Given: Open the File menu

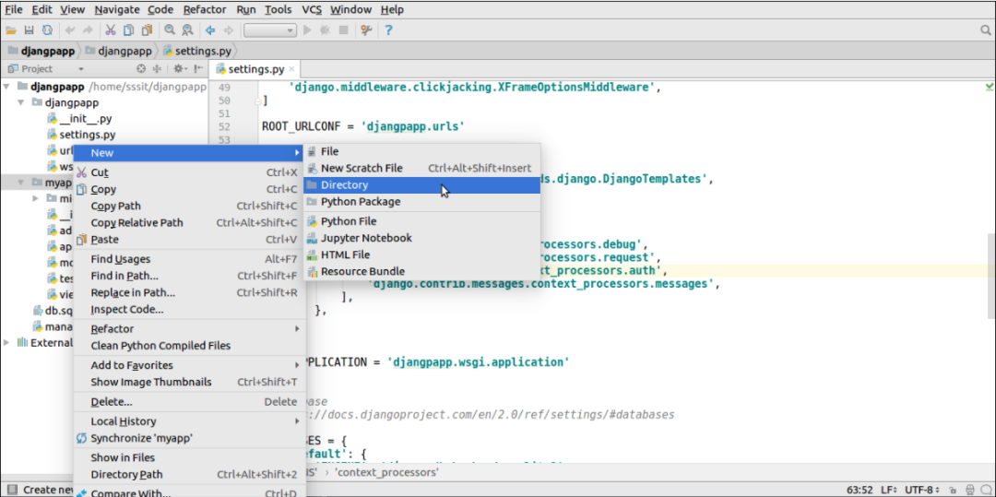Looking at the screenshot, I should pyautogui.click(x=13, y=9).
